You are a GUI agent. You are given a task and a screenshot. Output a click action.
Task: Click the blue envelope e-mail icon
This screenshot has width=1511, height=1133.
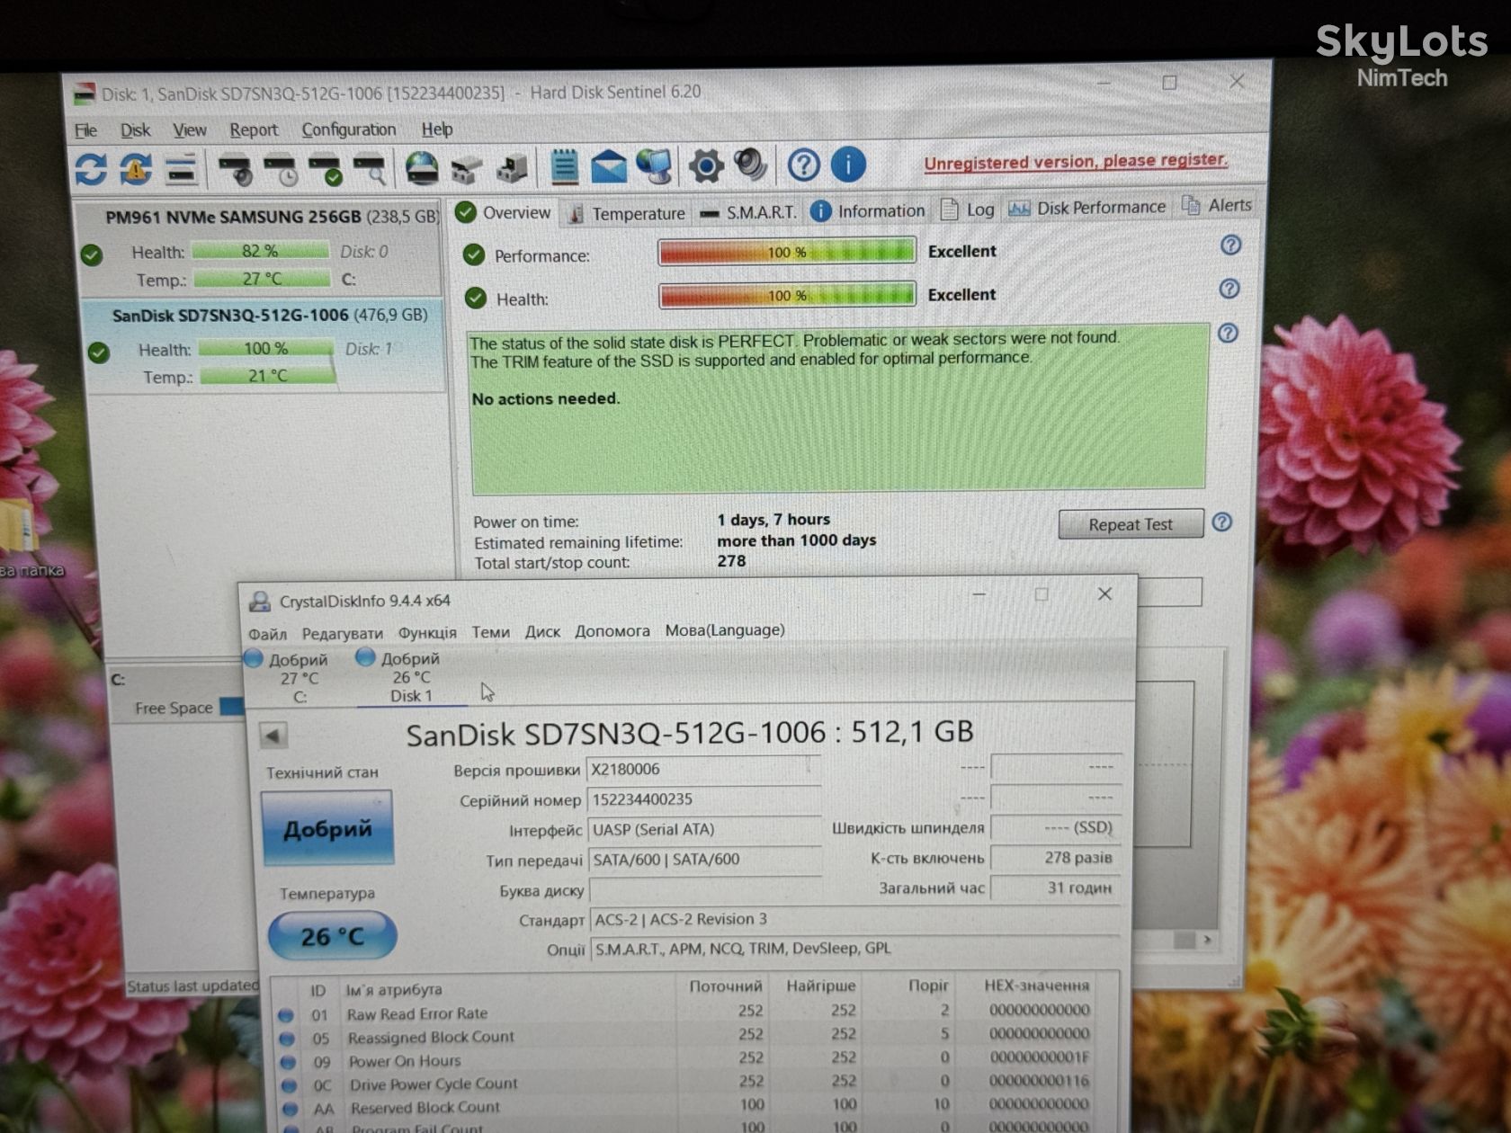point(609,166)
